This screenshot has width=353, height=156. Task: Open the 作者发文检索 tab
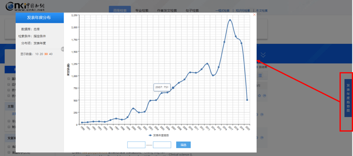click(167, 10)
